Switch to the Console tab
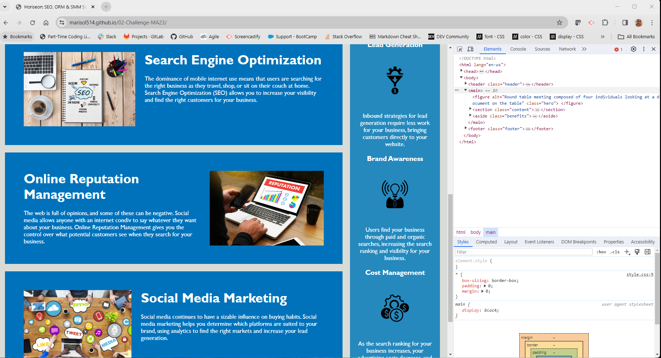 click(518, 49)
